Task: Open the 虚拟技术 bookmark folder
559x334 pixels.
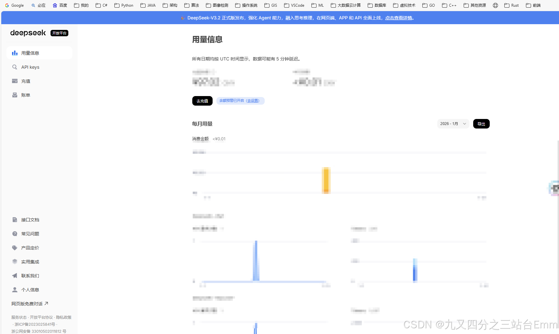Action: point(404,5)
